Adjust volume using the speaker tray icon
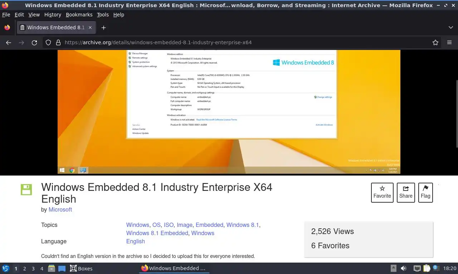The image size is (458, 274). 404,268
